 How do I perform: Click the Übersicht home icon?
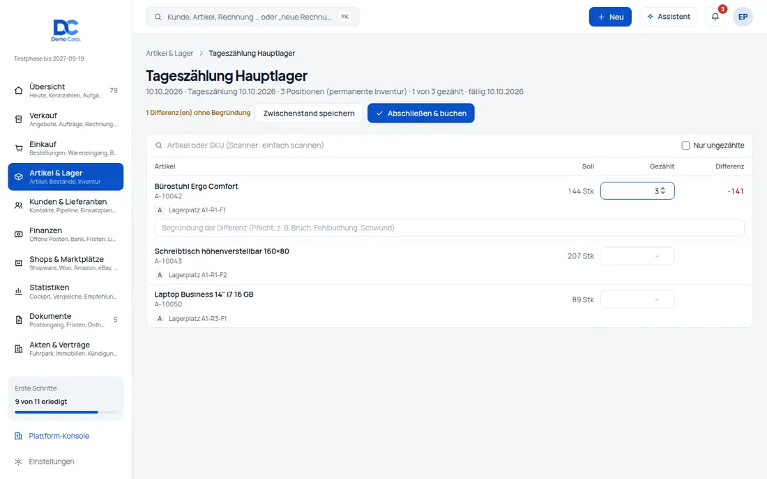click(19, 91)
